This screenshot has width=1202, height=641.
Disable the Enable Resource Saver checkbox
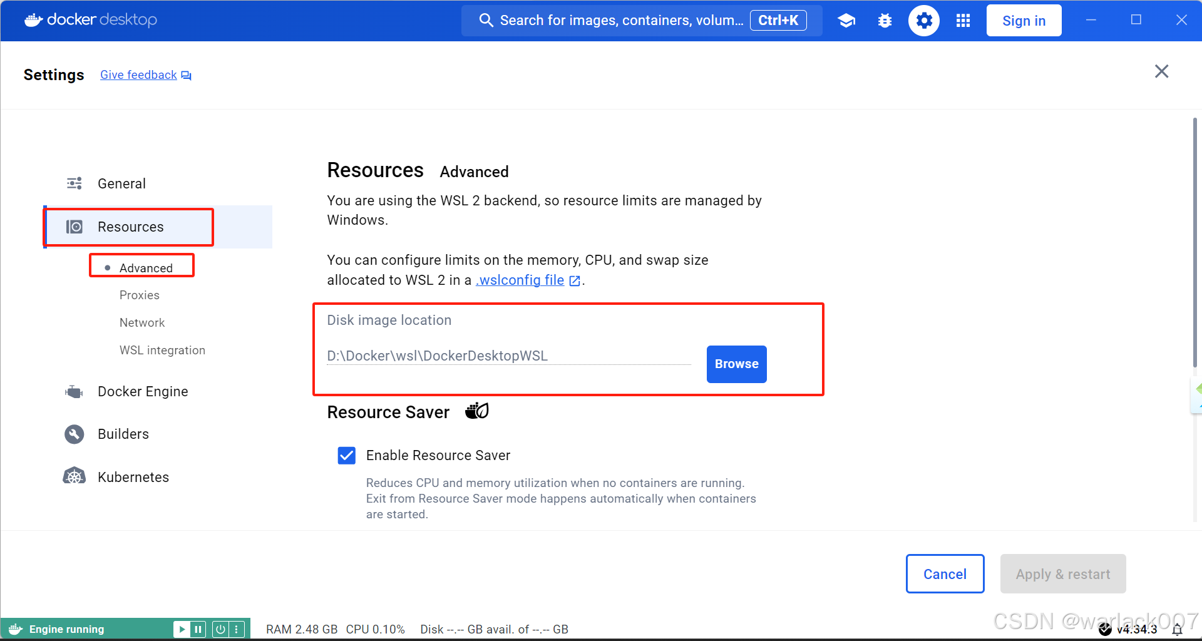click(347, 455)
